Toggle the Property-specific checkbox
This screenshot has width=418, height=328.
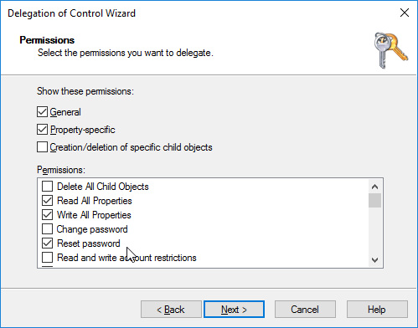tap(42, 130)
